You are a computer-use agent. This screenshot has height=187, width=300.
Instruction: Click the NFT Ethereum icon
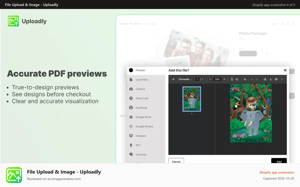(131, 145)
